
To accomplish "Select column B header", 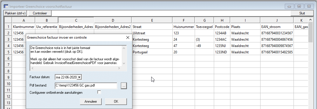I will point(47,20).
